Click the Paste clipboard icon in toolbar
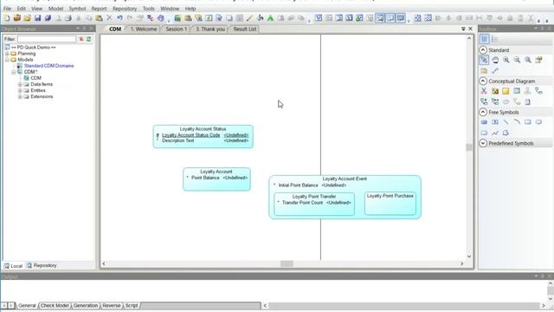554x312 pixels. pyautogui.click(x=100, y=18)
